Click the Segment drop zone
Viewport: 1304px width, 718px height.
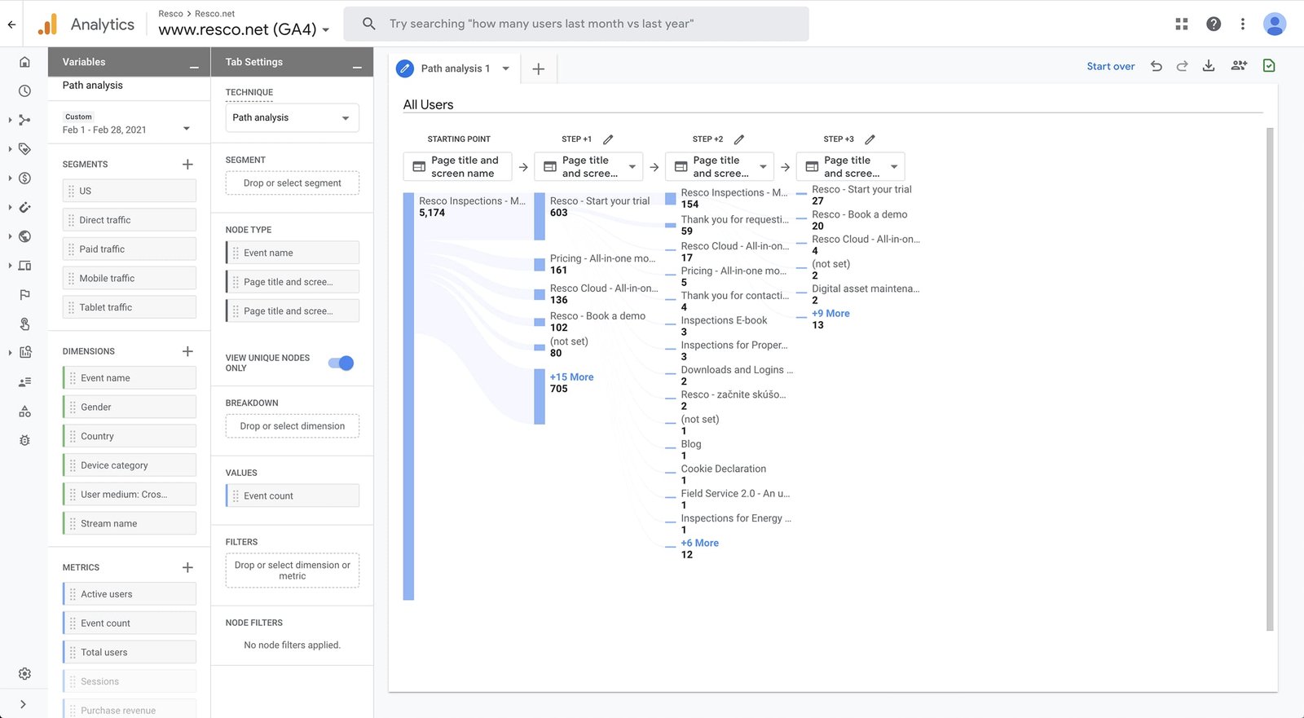[293, 183]
